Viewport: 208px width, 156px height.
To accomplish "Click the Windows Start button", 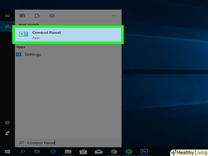I will (7, 152).
